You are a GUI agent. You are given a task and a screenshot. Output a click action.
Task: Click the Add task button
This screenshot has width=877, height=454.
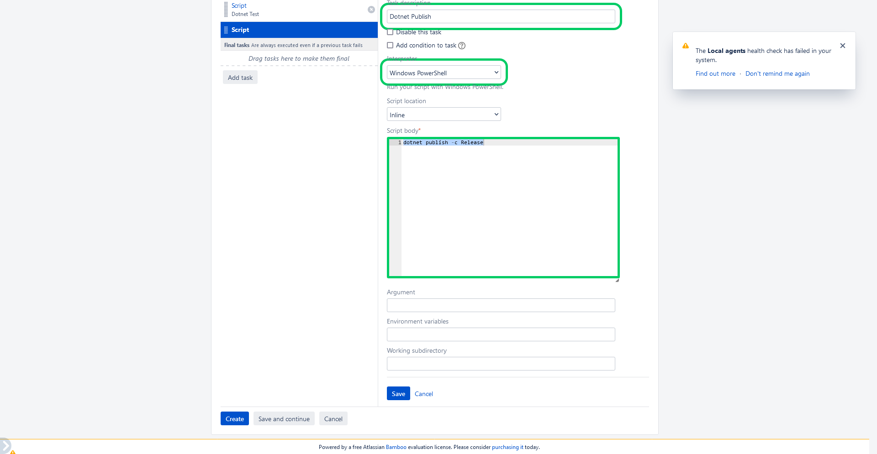240,78
